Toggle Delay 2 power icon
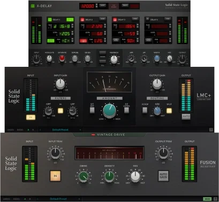219x202 pixels. click(x=82, y=19)
